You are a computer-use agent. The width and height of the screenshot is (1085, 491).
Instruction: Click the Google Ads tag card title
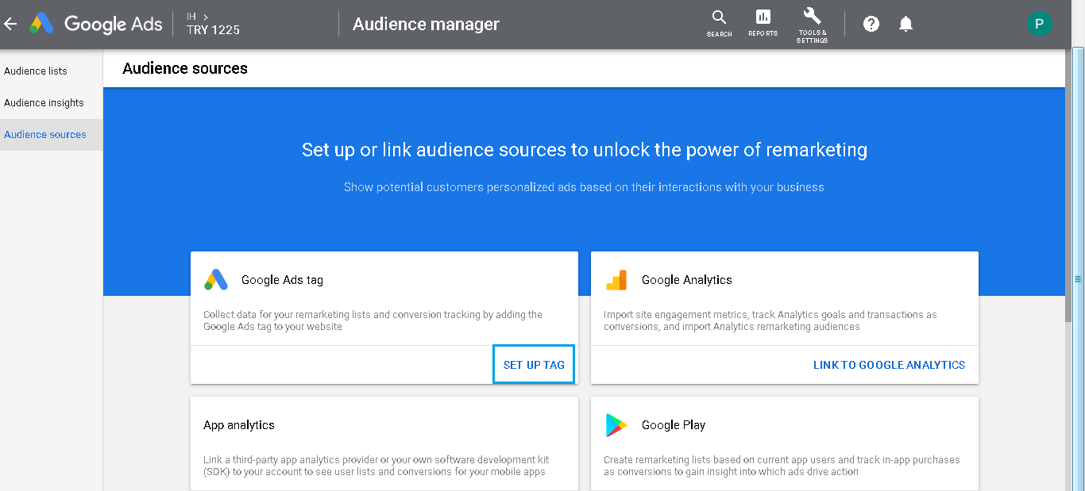pyautogui.click(x=282, y=279)
